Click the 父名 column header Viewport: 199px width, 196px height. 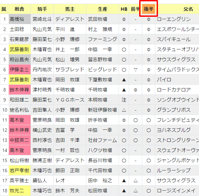[x=188, y=9]
